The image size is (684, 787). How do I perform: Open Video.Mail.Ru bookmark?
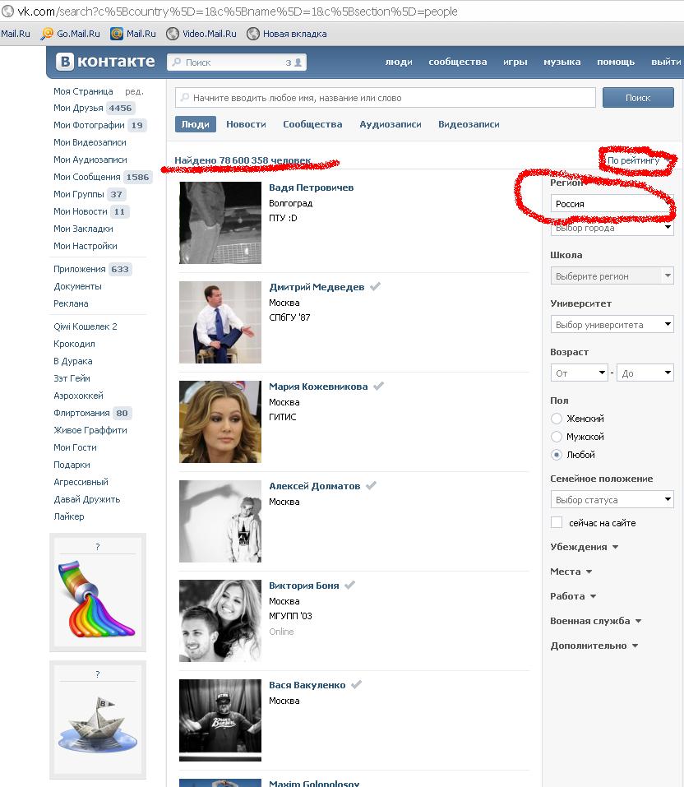[201, 34]
